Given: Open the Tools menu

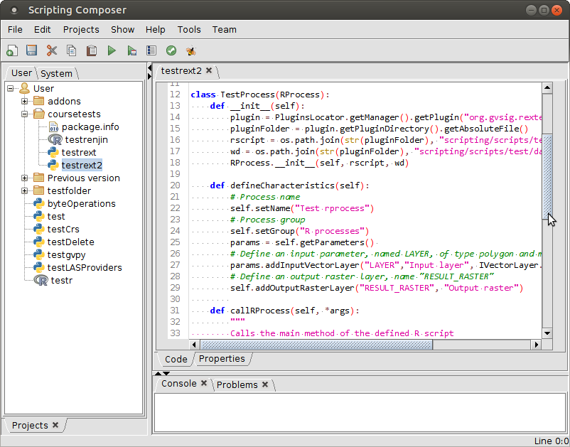Looking at the screenshot, I should click(189, 29).
